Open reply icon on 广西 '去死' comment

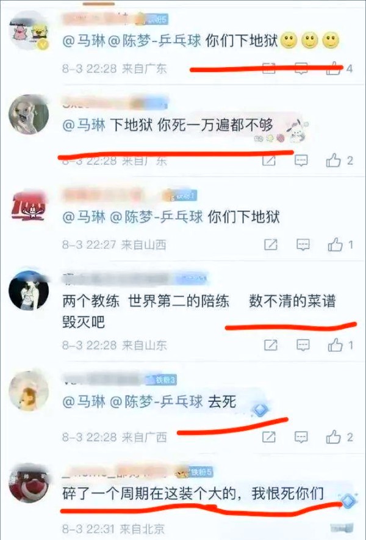[301, 437]
